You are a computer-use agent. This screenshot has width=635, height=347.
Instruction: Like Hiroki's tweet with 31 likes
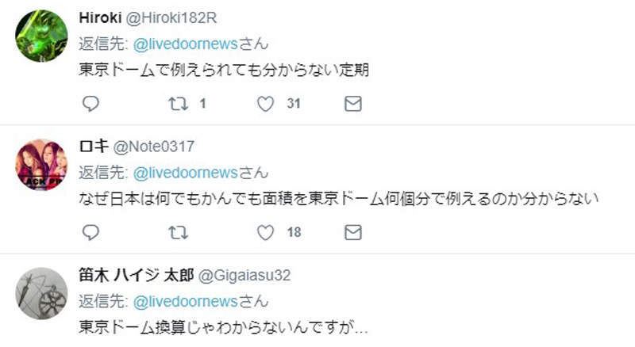[x=266, y=104]
